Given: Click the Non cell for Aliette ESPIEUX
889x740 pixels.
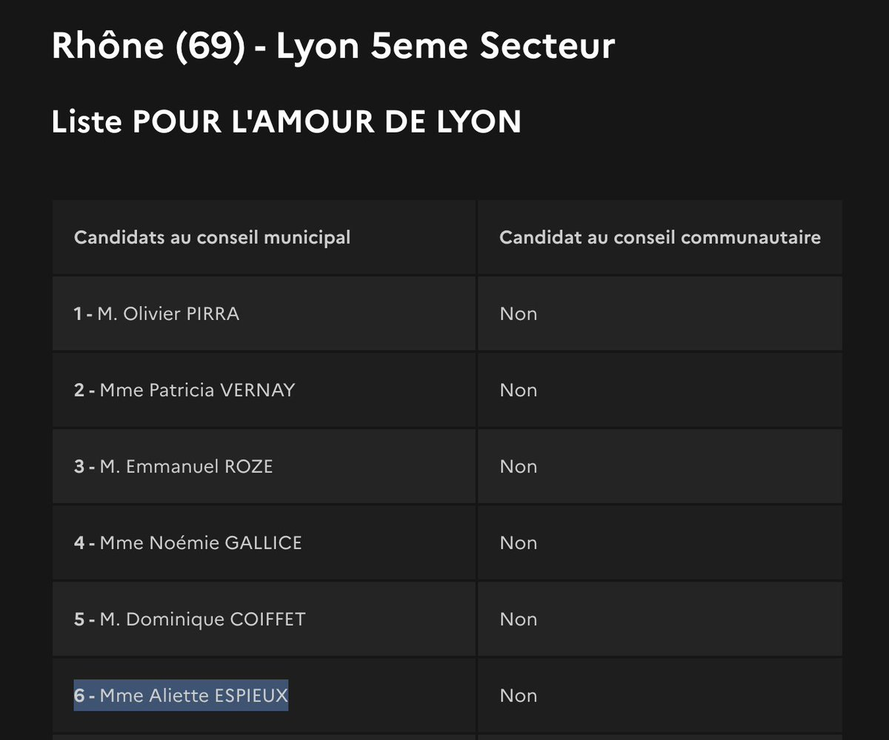Looking at the screenshot, I should [518, 696].
